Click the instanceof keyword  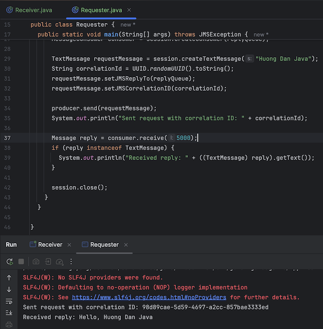(104, 148)
